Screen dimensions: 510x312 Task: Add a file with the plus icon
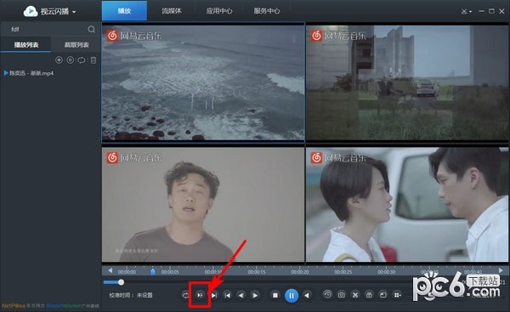point(59,60)
